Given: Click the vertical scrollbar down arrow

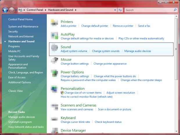Looking at the screenshot, I should pyautogui.click(x=176, y=131).
